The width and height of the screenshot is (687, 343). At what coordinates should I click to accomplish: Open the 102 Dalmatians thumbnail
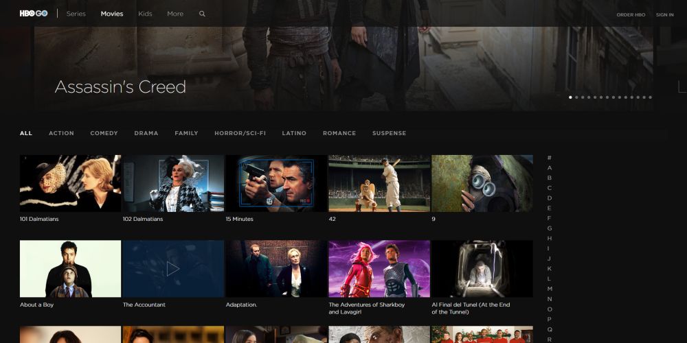pos(173,183)
